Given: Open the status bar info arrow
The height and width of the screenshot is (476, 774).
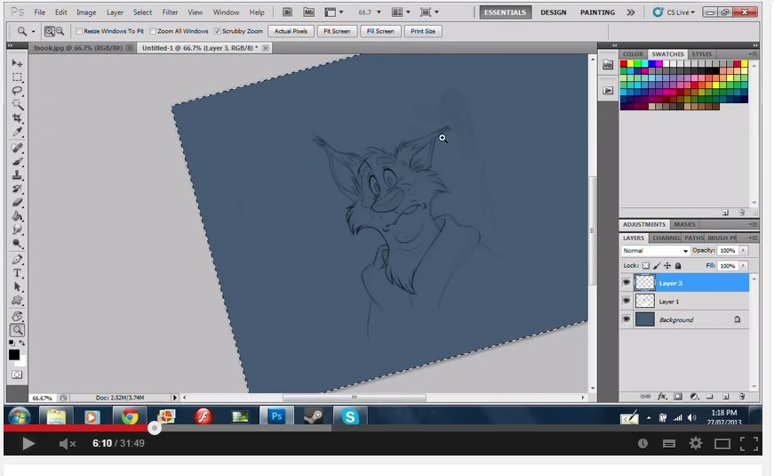Looking at the screenshot, I should tap(174, 398).
